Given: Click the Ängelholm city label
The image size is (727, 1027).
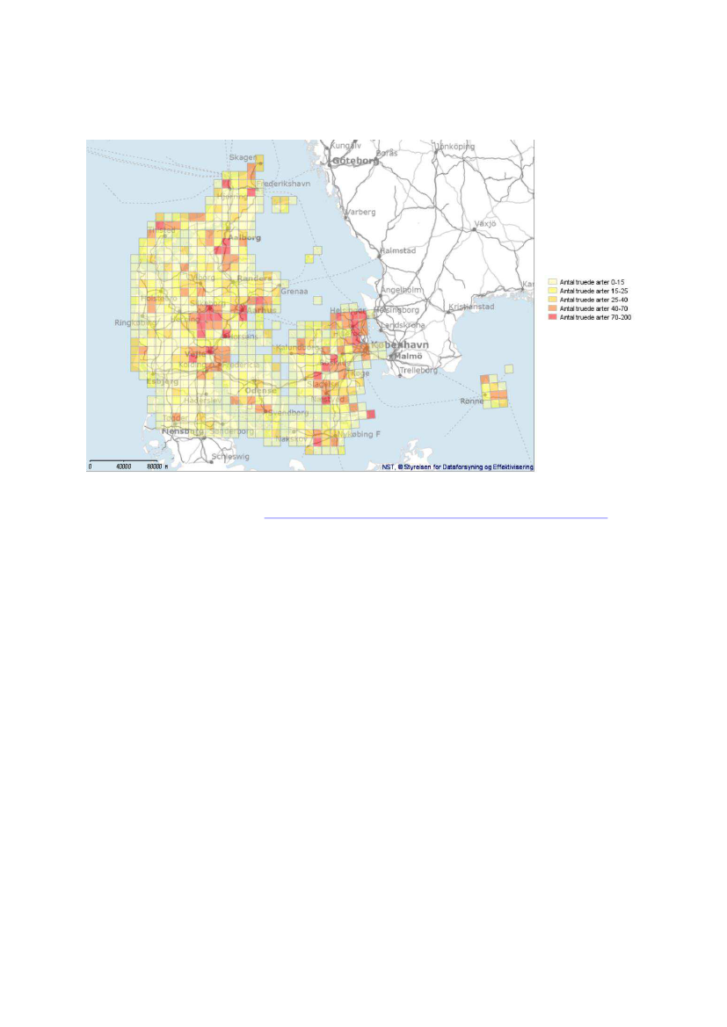Looking at the screenshot, I should coord(401,290).
